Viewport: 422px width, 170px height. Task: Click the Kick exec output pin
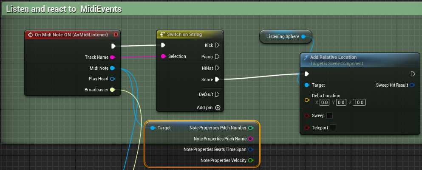[217, 45]
